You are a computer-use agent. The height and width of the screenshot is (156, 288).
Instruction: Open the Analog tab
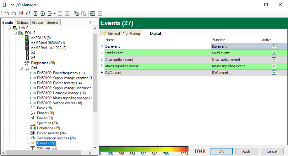132,33
